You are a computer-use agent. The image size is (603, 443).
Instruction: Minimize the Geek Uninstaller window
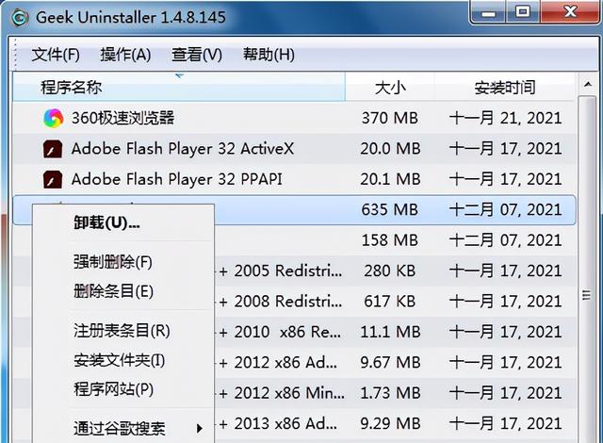488,12
